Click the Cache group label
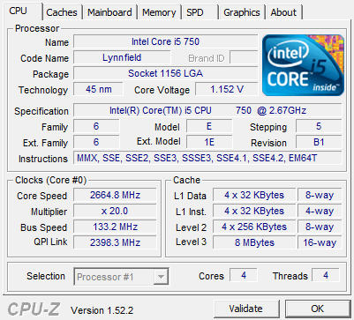This screenshot has width=354, height=320. 187,180
